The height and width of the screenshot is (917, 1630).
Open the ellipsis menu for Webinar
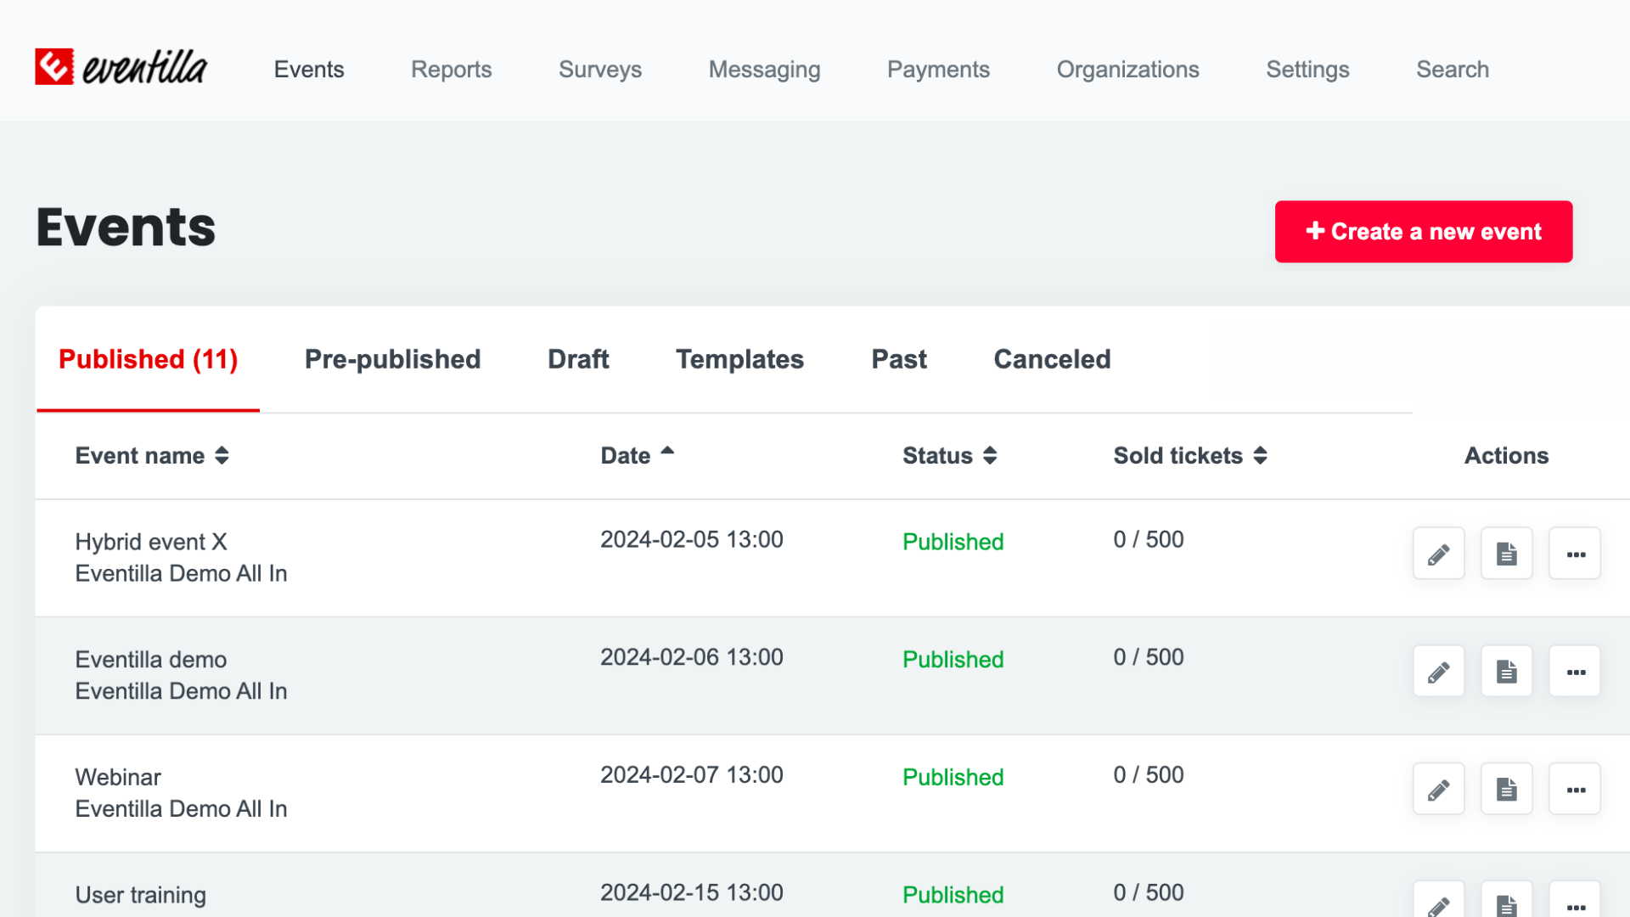(x=1575, y=788)
